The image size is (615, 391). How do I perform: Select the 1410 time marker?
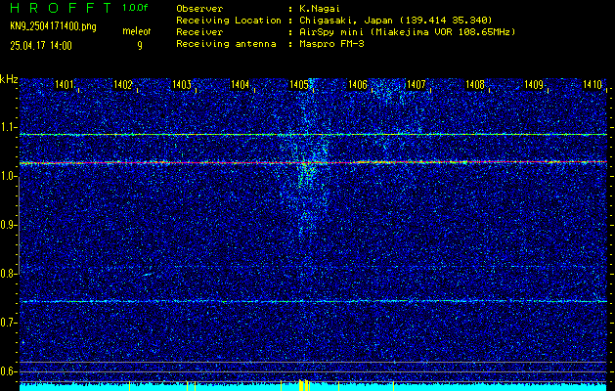(593, 84)
